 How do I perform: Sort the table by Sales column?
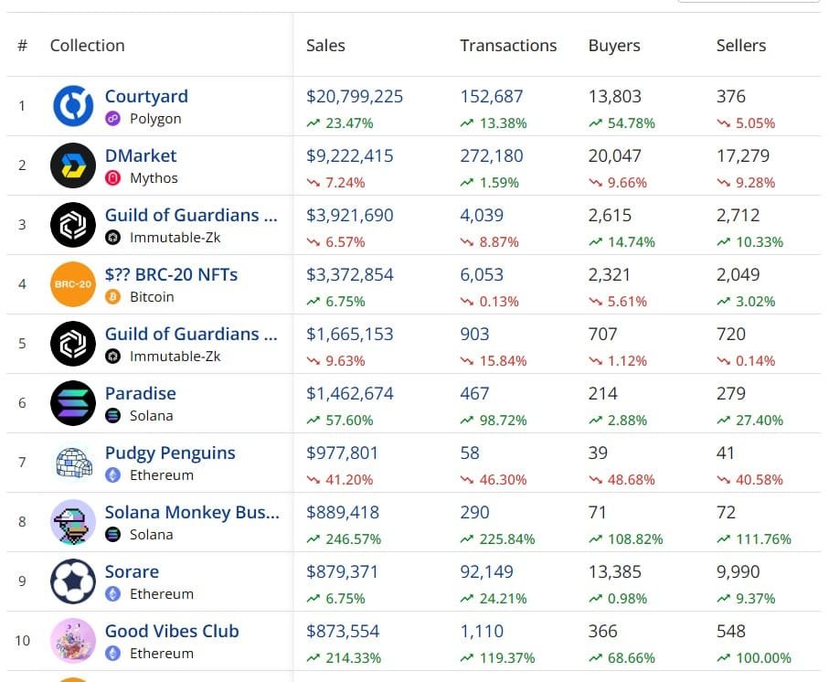tap(325, 45)
